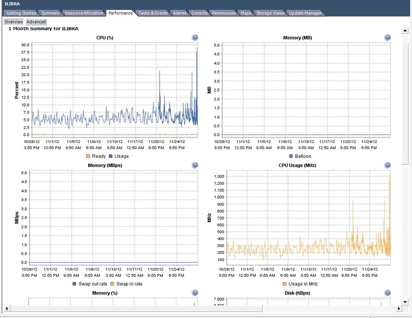This screenshot has width=412, height=318.
Task: Click the vertical scrollbar thumb
Action: tap(405, 104)
